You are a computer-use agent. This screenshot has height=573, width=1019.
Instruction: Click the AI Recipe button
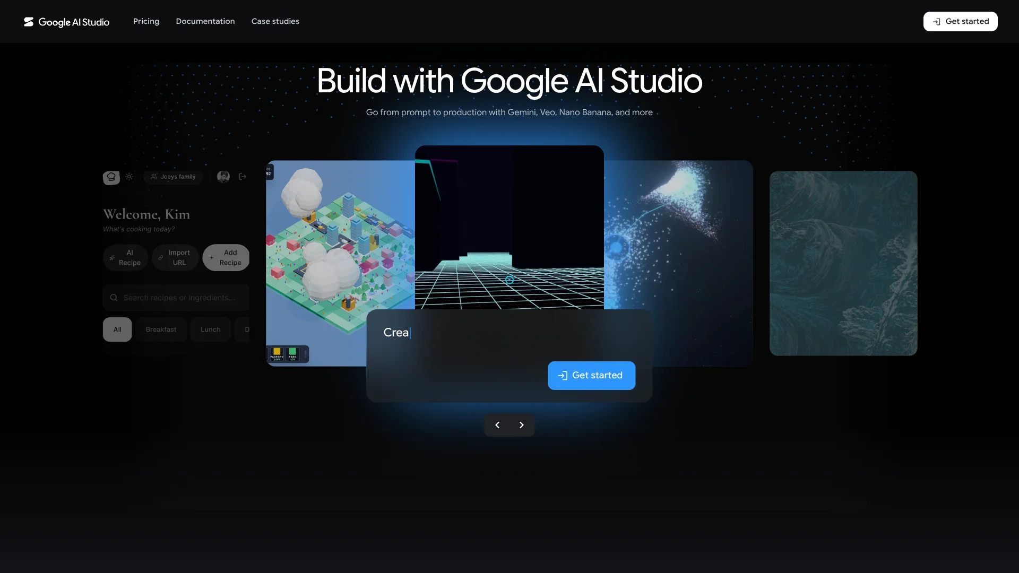click(125, 258)
